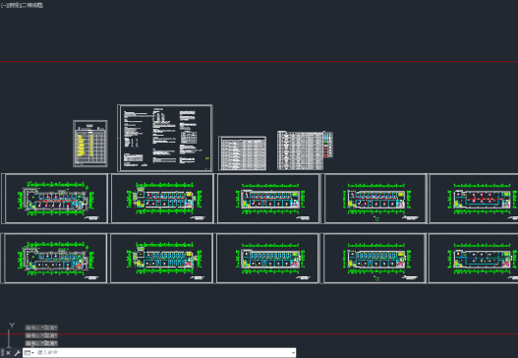518x358 pixels.
Task: Open recent commands dropdown
Action: pyautogui.click(x=29, y=353)
